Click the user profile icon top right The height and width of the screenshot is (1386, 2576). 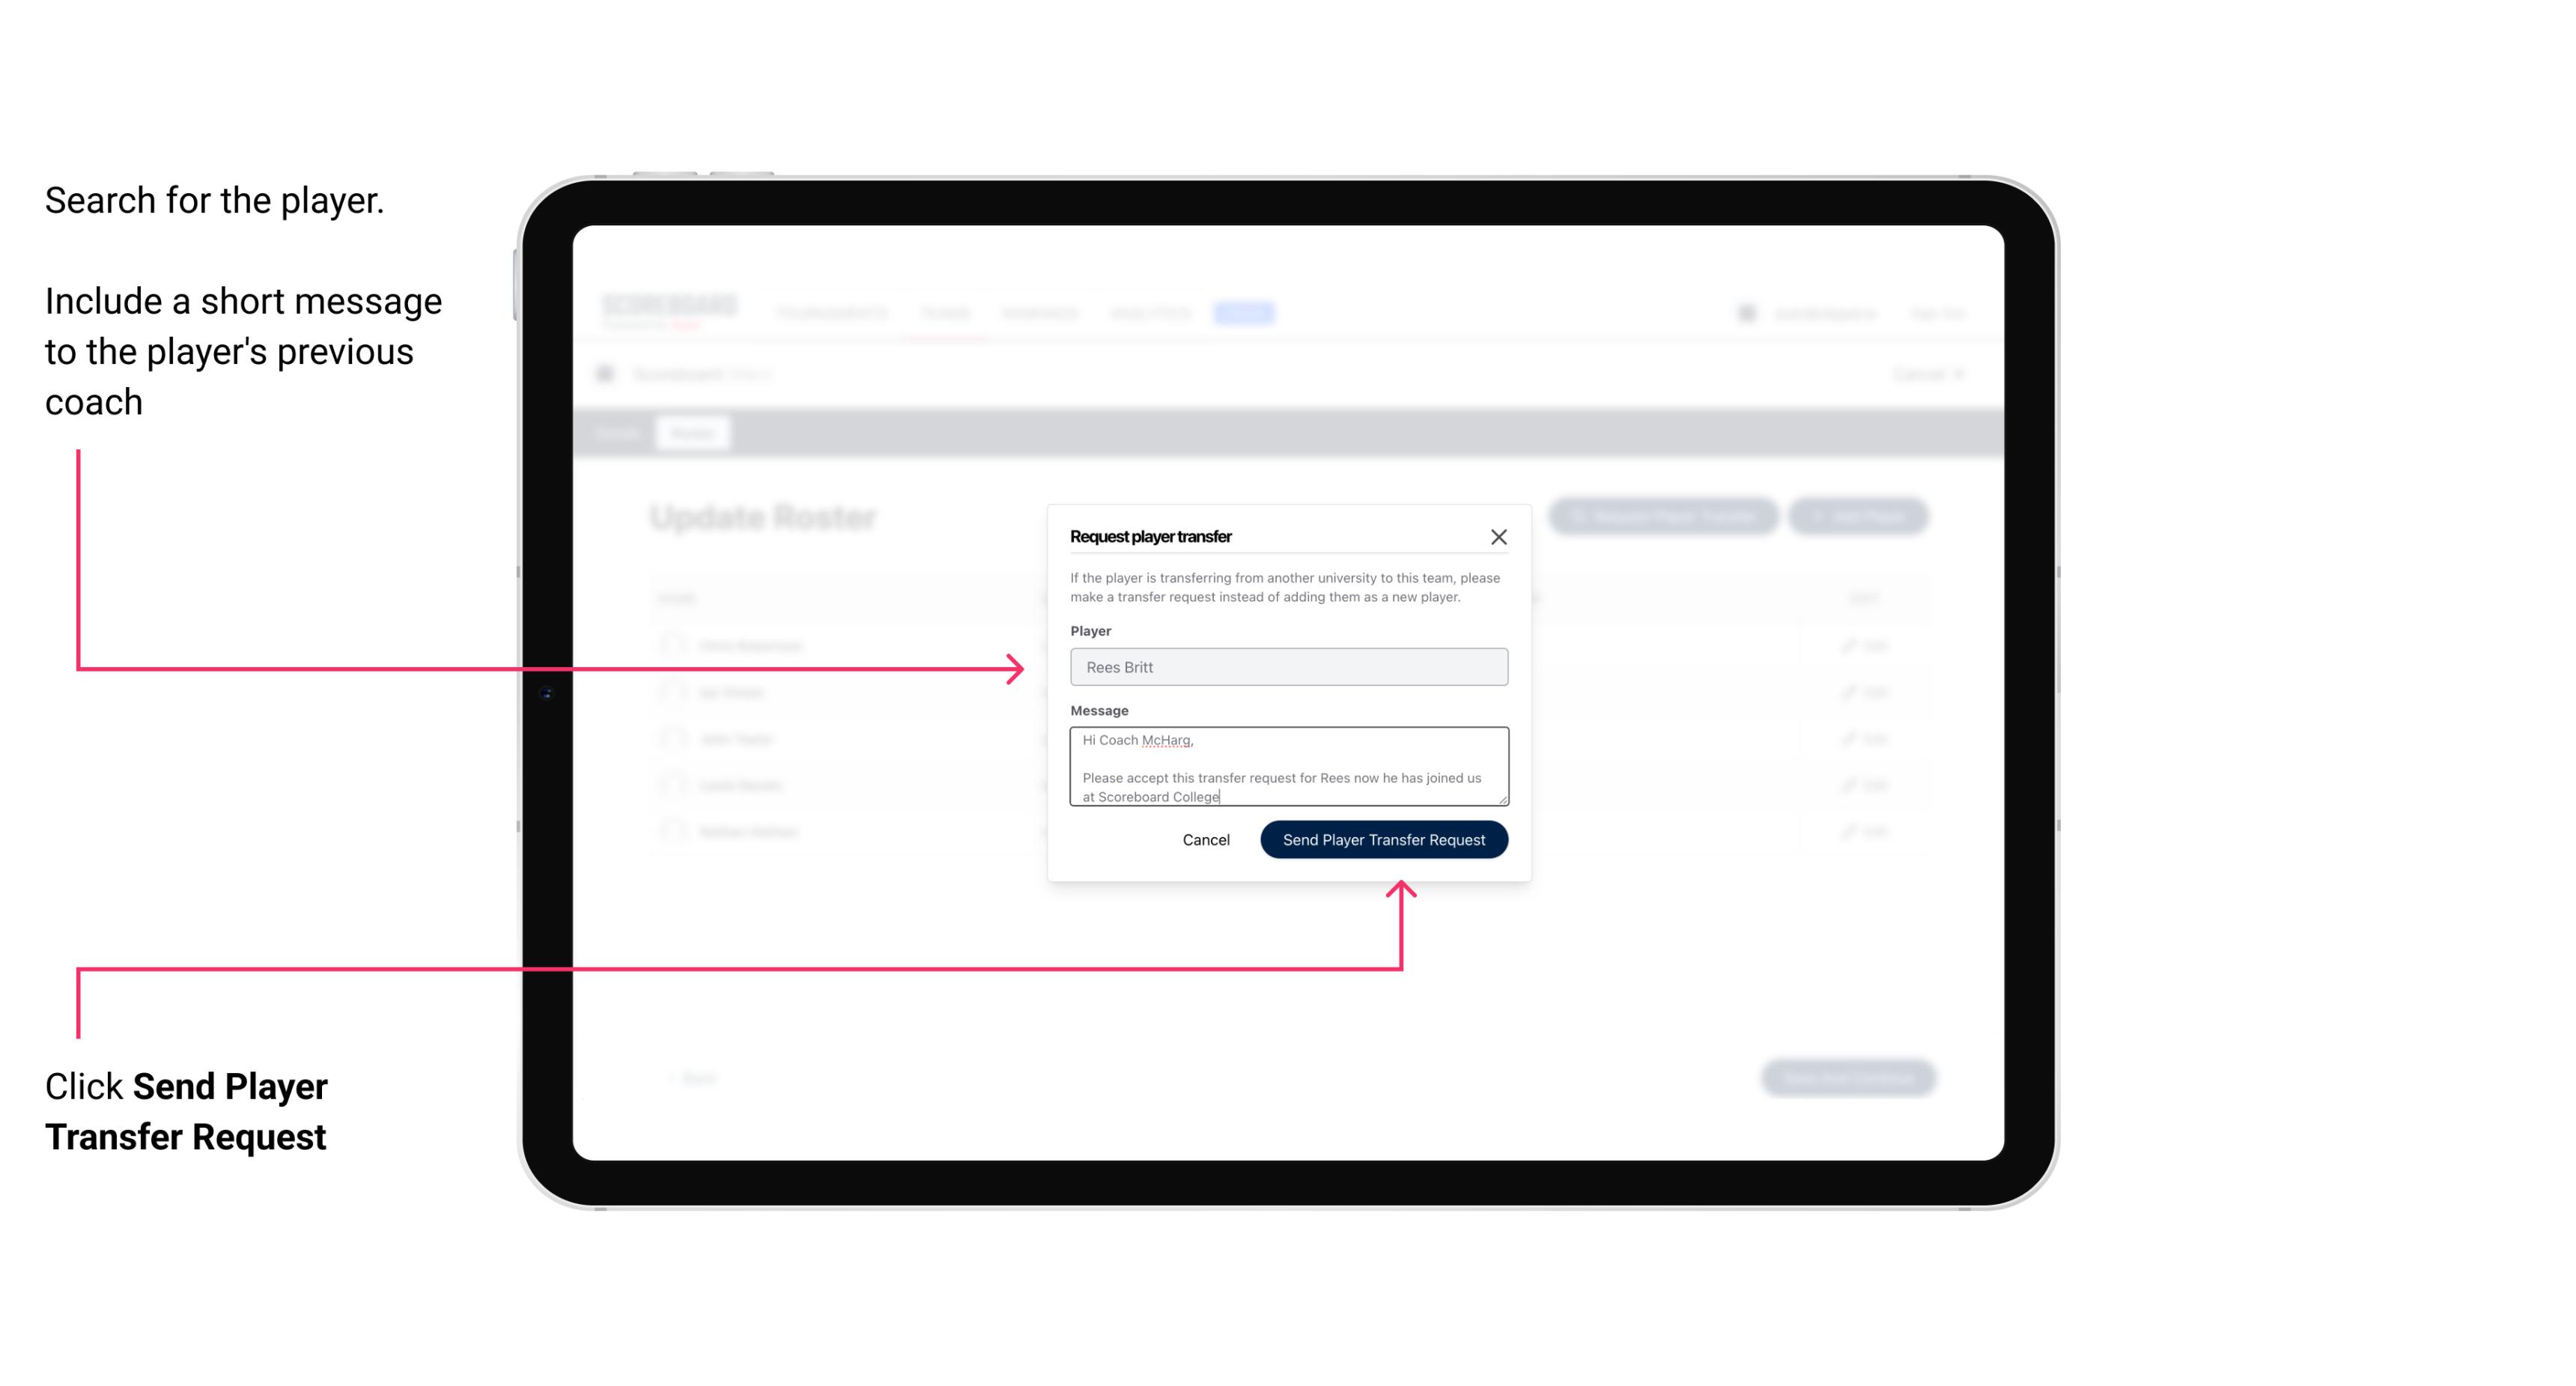(1750, 312)
